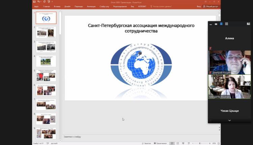Select slide 1 thumbnail
This screenshot has height=145, width=253.
[x=46, y=18]
